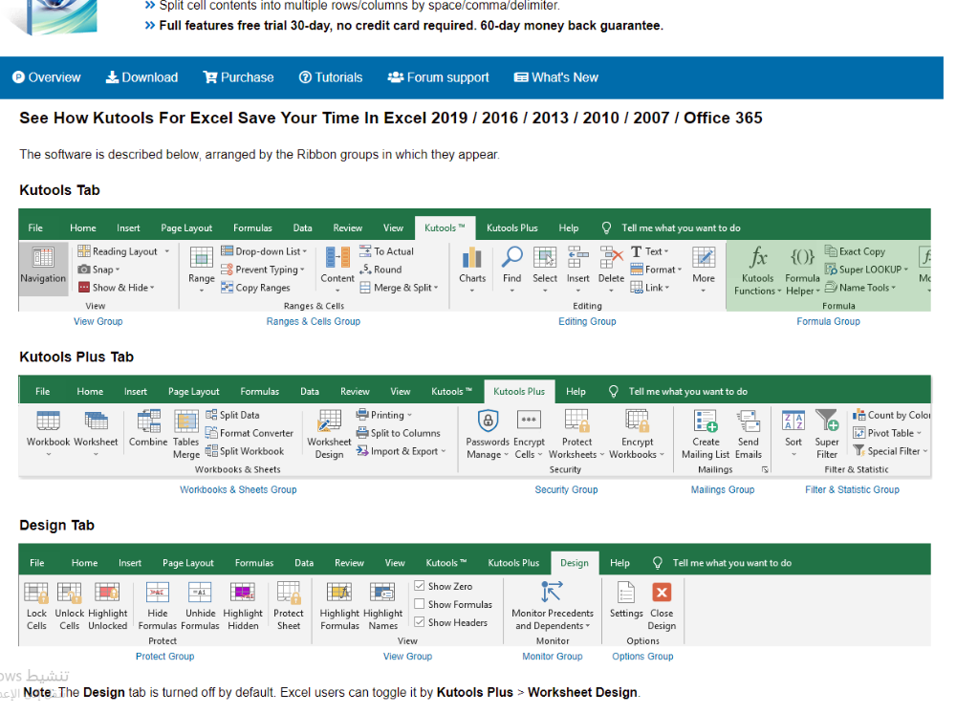956x714 pixels.
Task: Open the Tutorials page in blue navbar
Action: [x=331, y=77]
